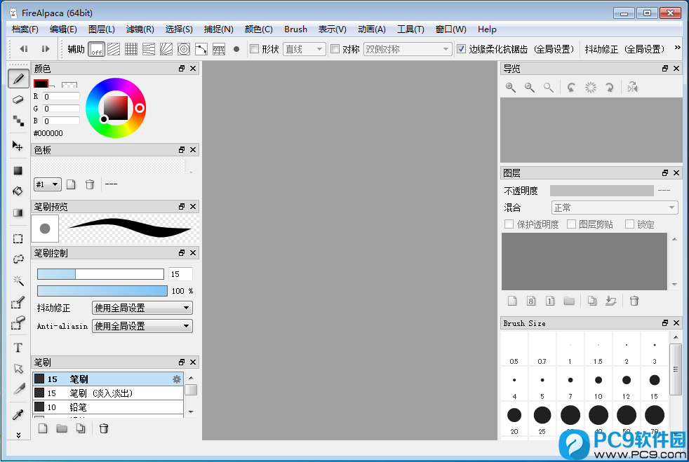The height and width of the screenshot is (462, 689).
Task: Select the Dot tool
Action: point(18,121)
